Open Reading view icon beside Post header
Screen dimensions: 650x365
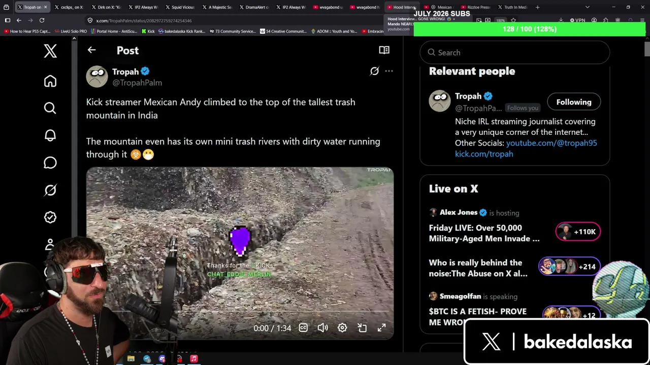tap(384, 50)
